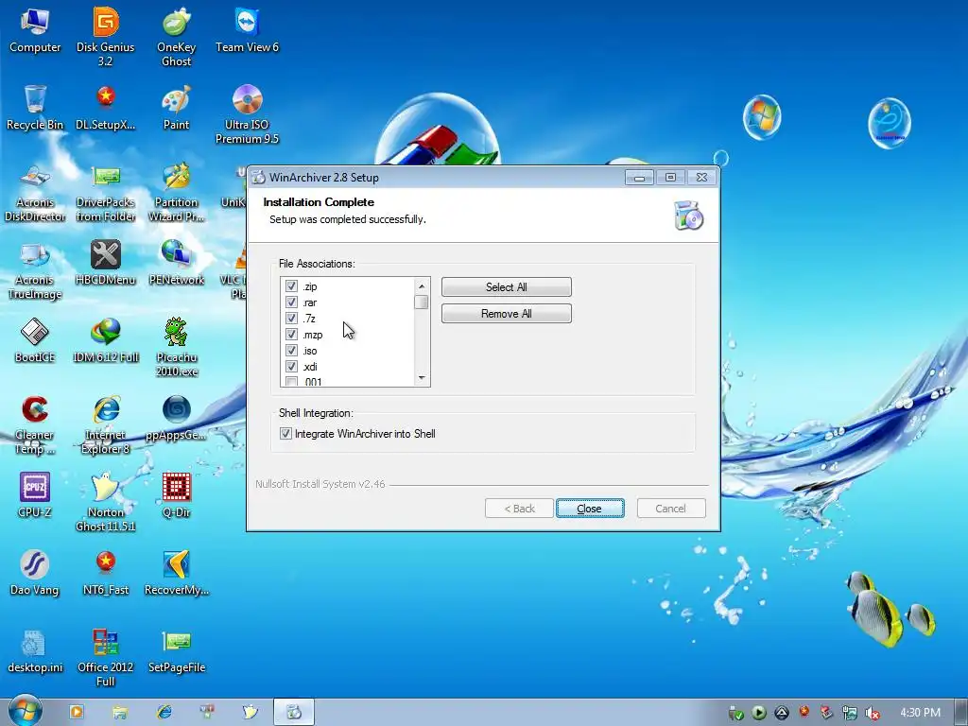Click the Select All button
This screenshot has width=968, height=726.
pyautogui.click(x=507, y=287)
